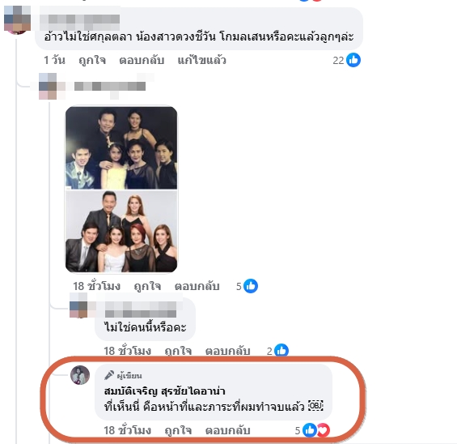Open the top commenter's blurred avatar
The height and width of the screenshot is (444, 457).
tap(17, 19)
